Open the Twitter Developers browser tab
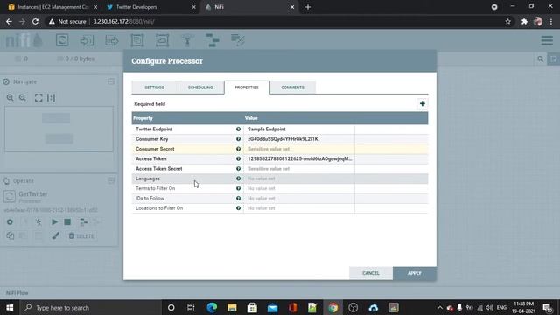The image size is (560, 315). (151, 7)
